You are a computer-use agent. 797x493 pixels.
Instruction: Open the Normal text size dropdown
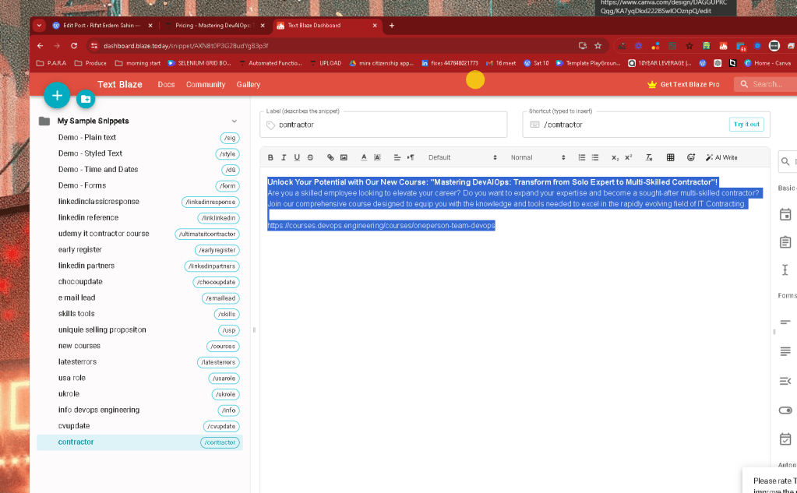click(x=538, y=157)
